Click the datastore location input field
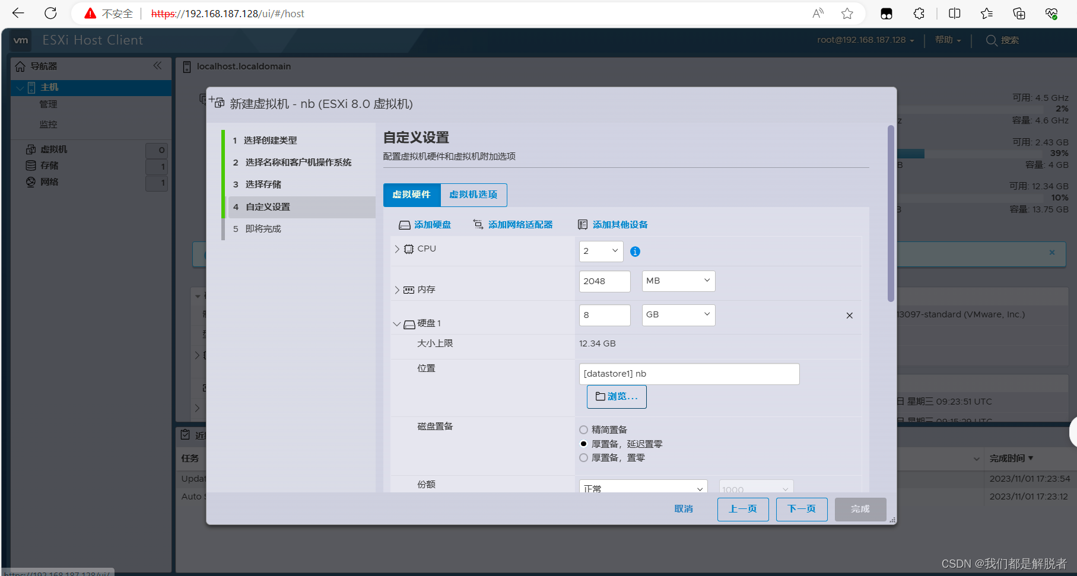The image size is (1077, 576). pos(689,374)
